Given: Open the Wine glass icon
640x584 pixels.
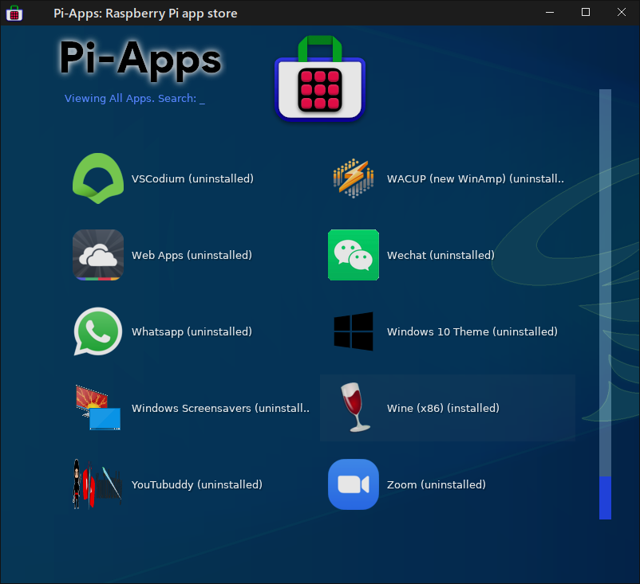Looking at the screenshot, I should [x=355, y=408].
